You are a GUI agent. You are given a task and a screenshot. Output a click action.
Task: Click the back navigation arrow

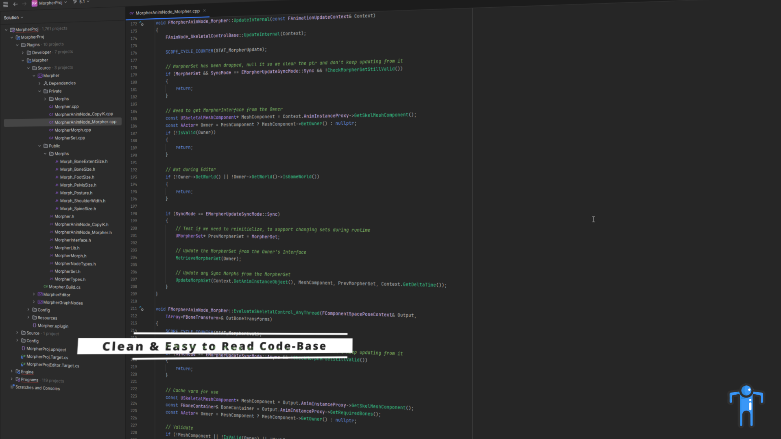click(15, 4)
